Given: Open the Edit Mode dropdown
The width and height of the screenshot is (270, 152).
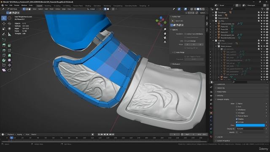Looking at the screenshot, I should coord(14,9).
